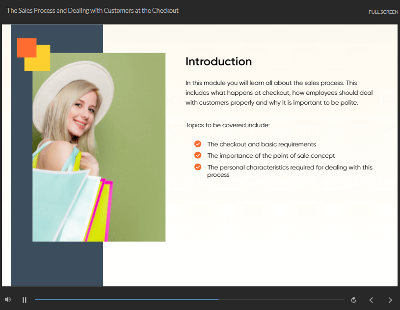The image size is (400, 310).
Task: Click the orange square decoration
Action: [25, 46]
